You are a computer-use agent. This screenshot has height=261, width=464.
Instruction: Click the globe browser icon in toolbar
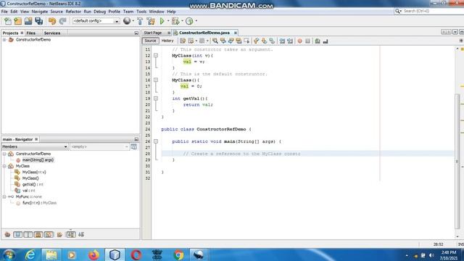tap(127, 21)
